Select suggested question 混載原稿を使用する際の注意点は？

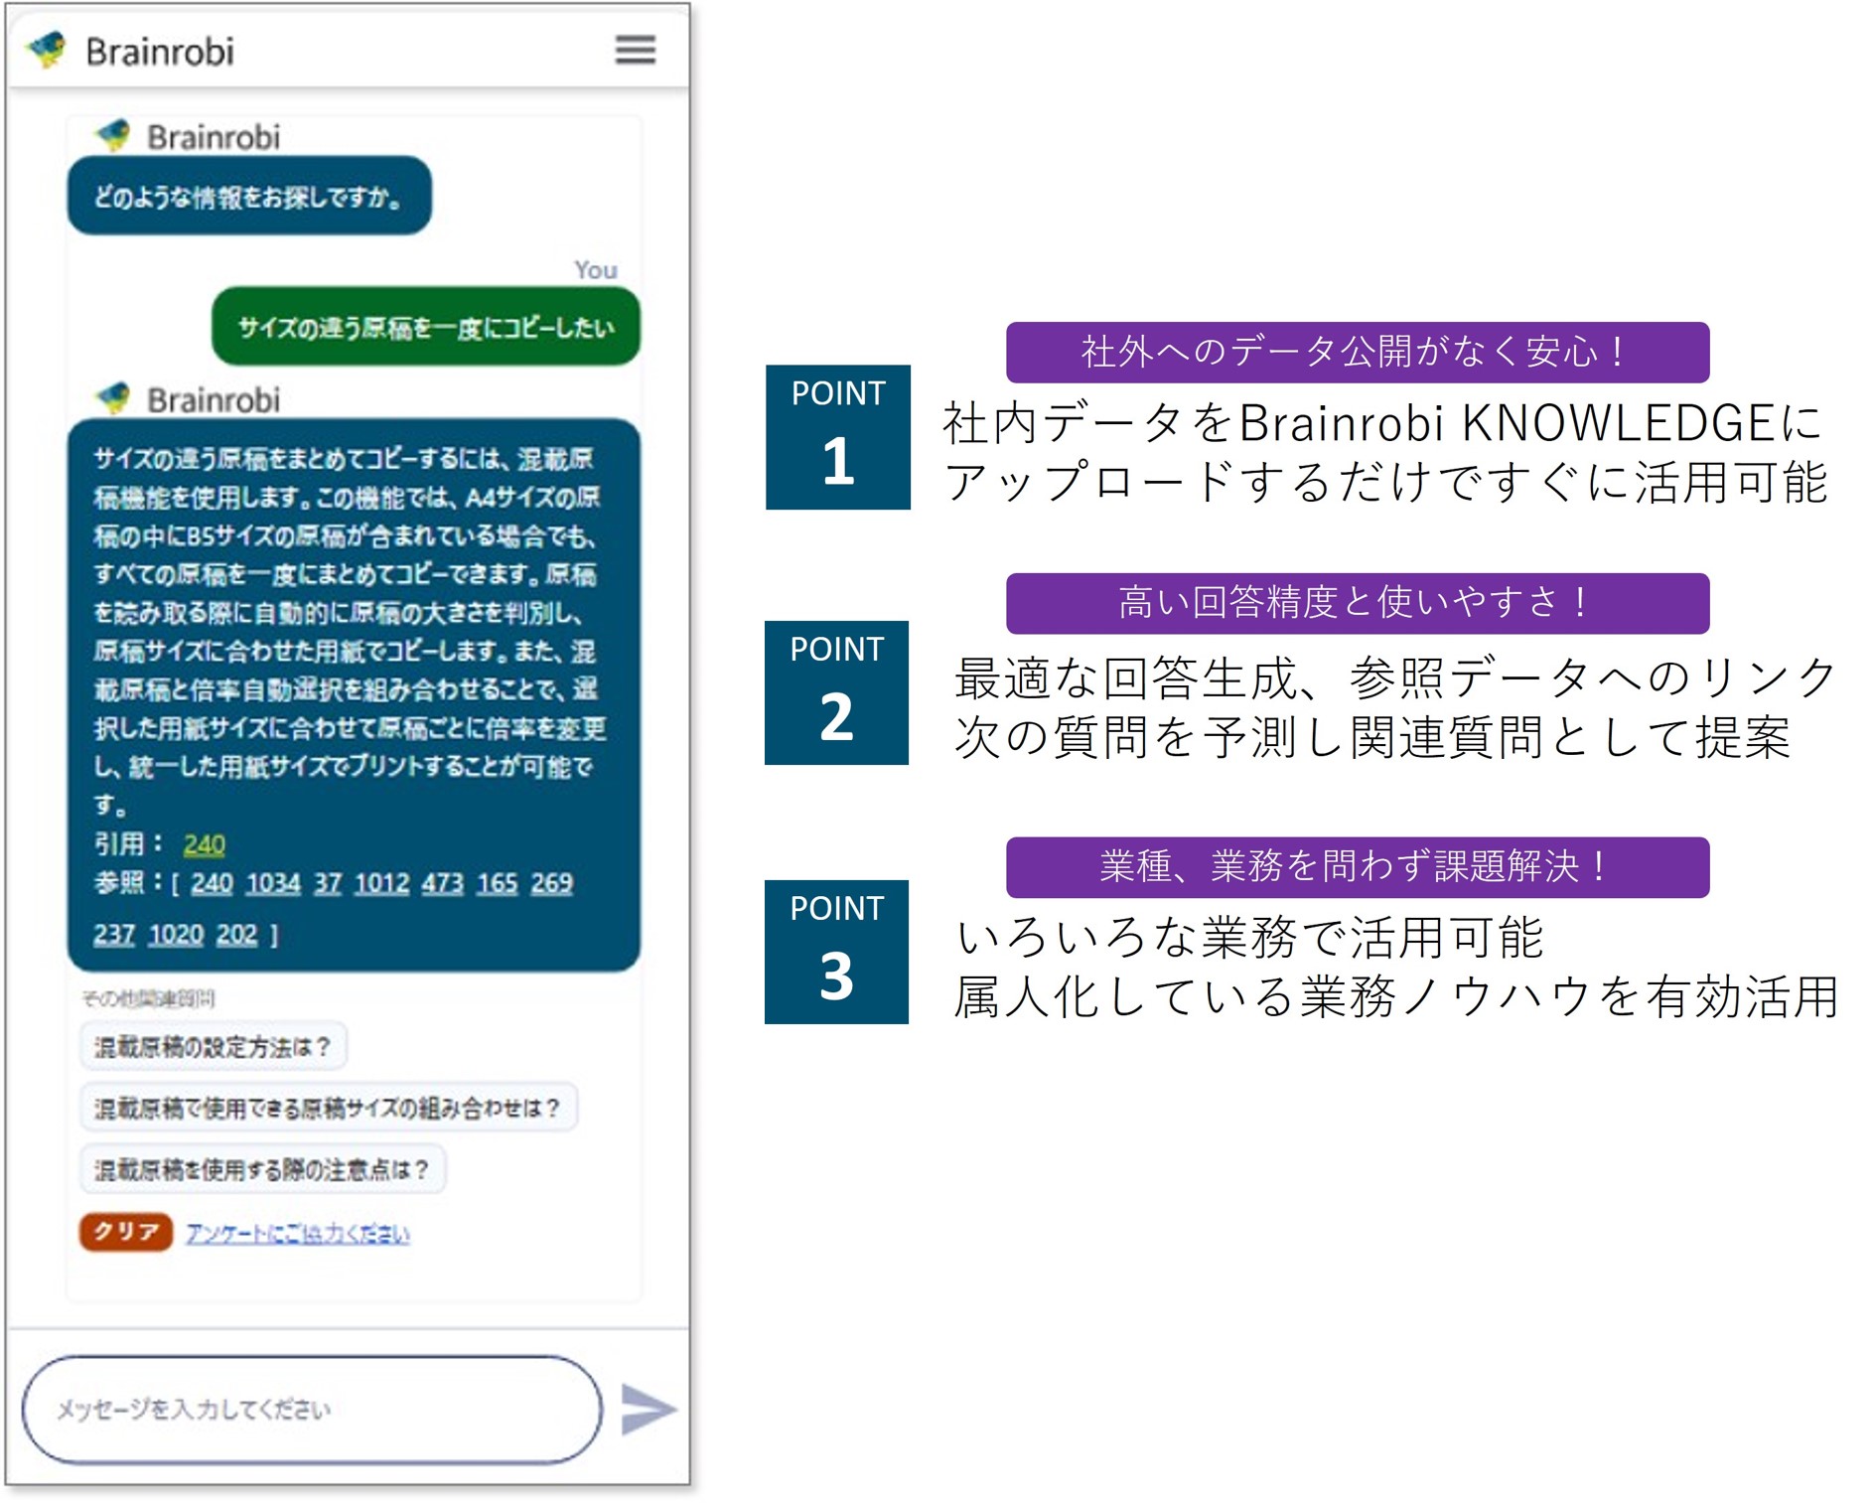(262, 1169)
